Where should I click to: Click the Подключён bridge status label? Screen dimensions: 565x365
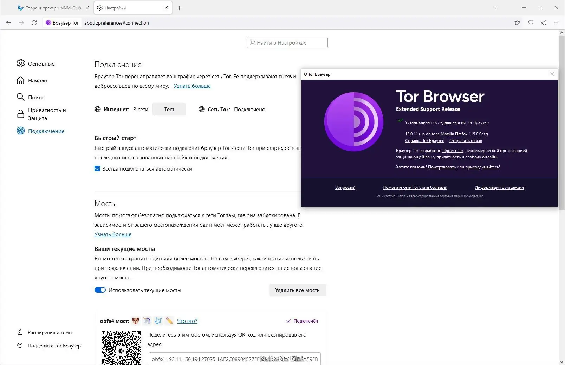click(x=302, y=321)
